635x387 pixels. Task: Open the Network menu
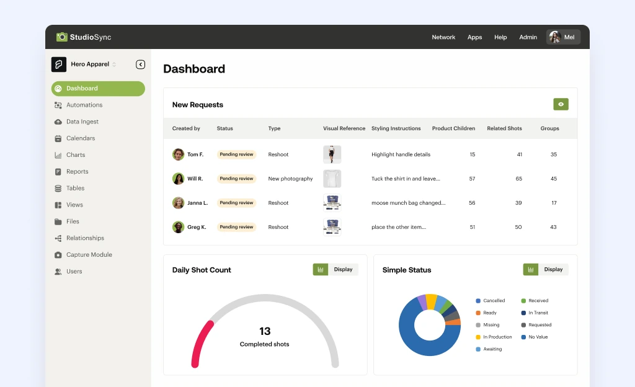click(443, 37)
